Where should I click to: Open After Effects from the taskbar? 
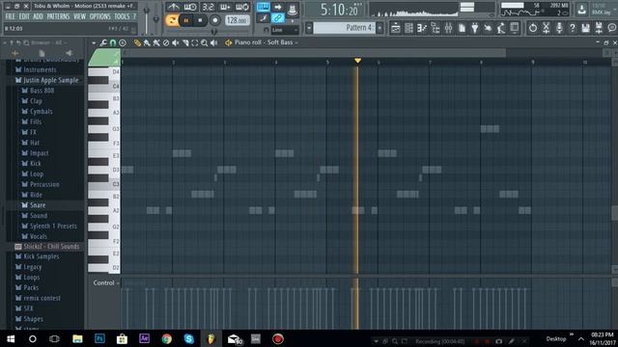[x=144, y=338]
